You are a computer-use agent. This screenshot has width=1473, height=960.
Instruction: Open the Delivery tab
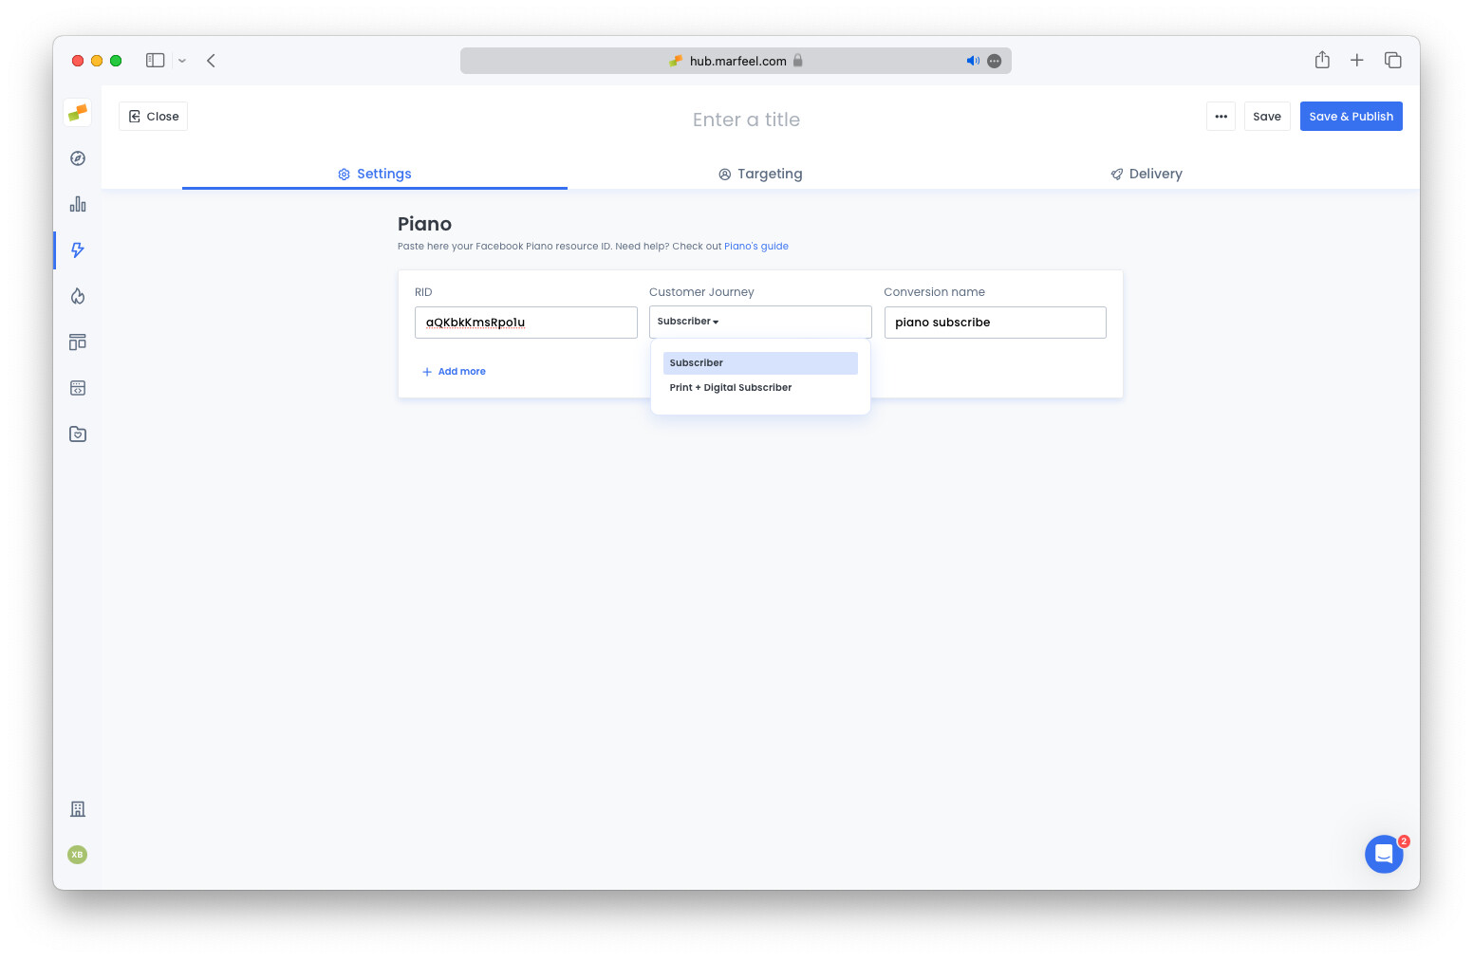coord(1146,174)
